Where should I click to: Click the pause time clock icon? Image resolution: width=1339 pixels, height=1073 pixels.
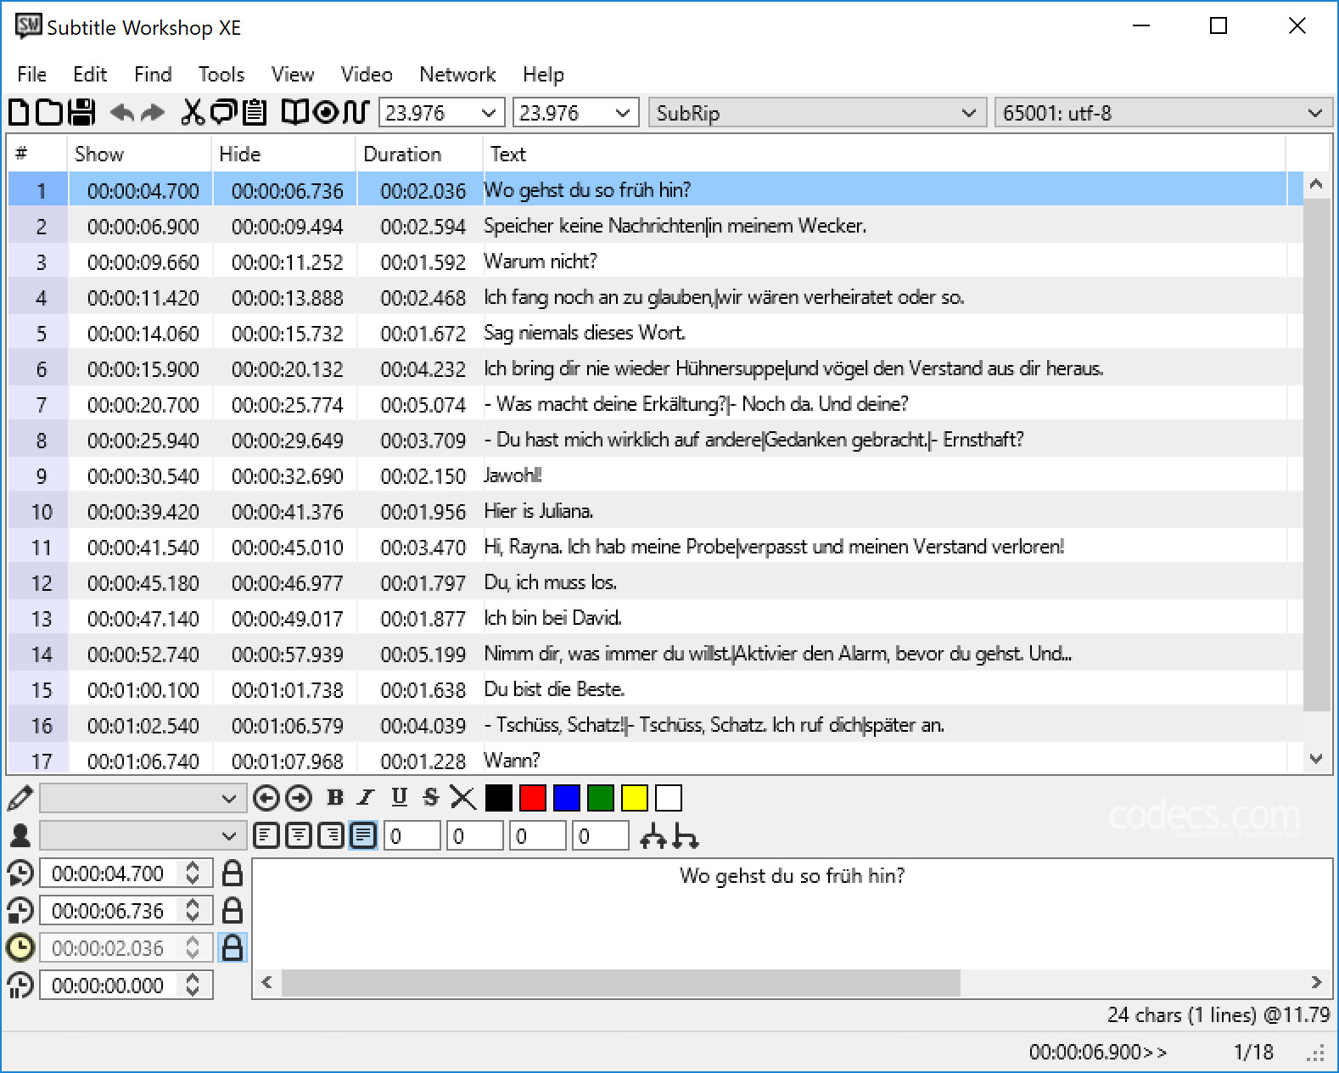click(20, 986)
